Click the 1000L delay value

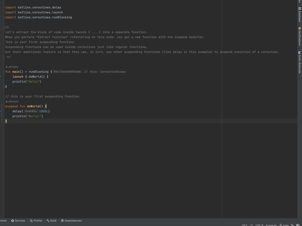(43, 111)
